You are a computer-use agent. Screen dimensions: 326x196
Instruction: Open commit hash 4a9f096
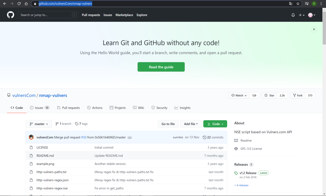pos(178,138)
